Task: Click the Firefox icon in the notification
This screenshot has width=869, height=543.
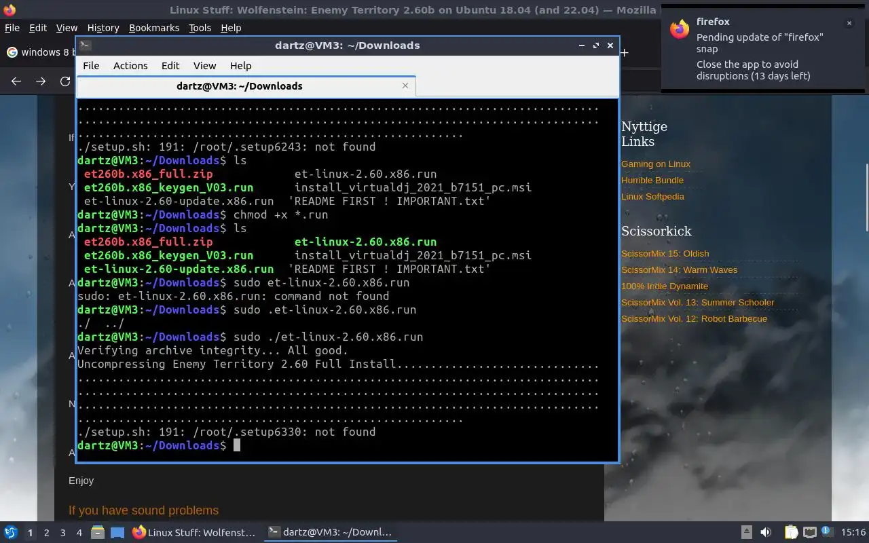Action: [x=680, y=29]
